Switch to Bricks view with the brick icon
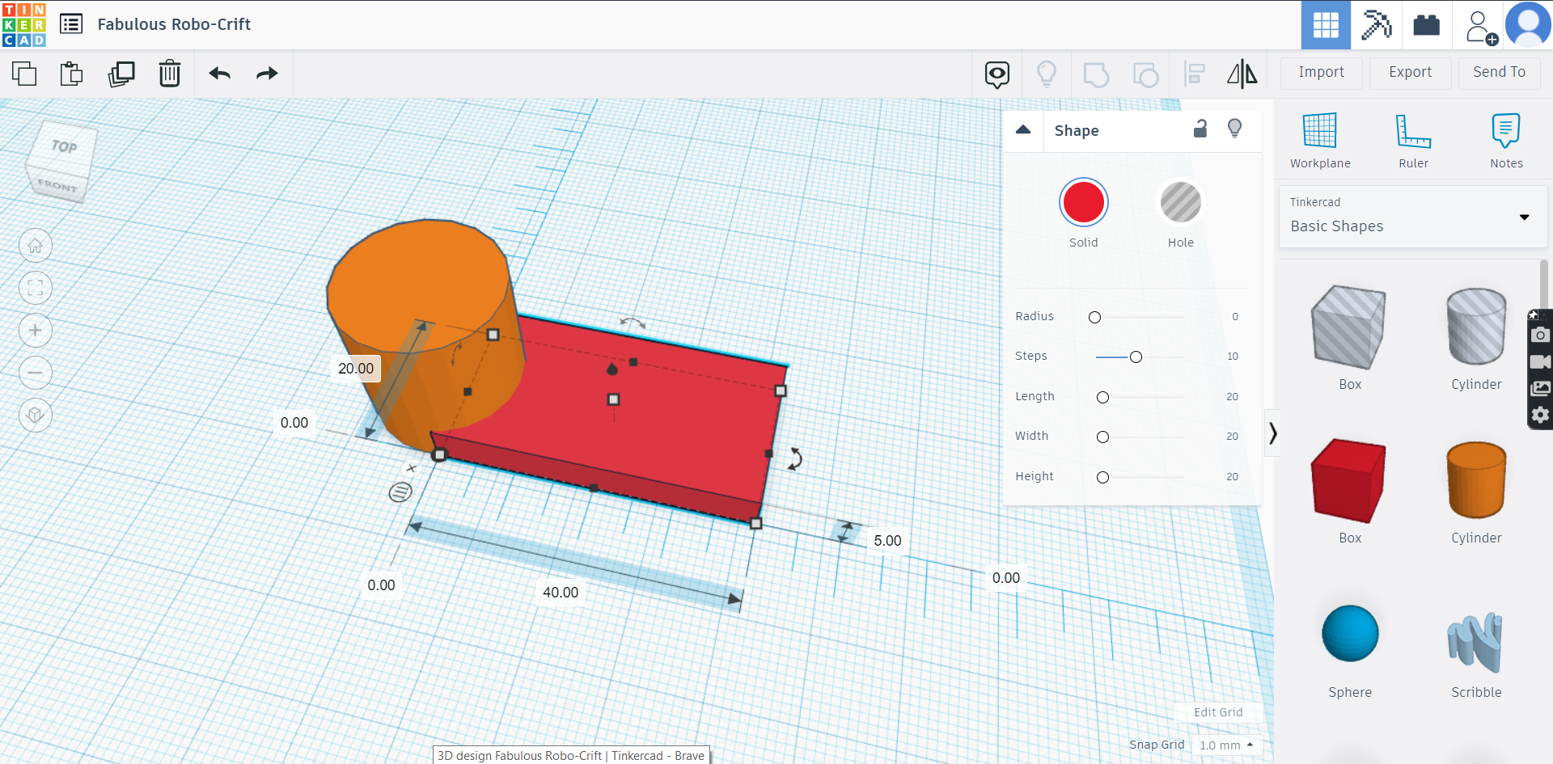 pos(1427,25)
